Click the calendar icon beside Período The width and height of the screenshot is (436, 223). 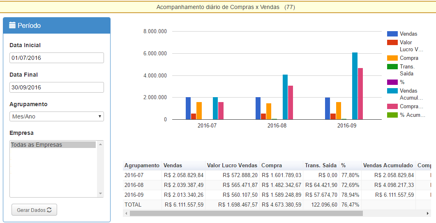[12, 25]
